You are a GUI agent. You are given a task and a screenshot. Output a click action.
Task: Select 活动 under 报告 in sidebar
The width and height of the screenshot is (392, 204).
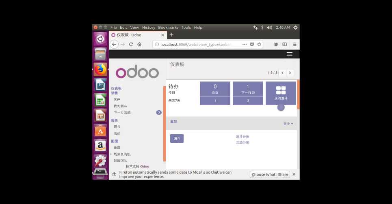117,133
